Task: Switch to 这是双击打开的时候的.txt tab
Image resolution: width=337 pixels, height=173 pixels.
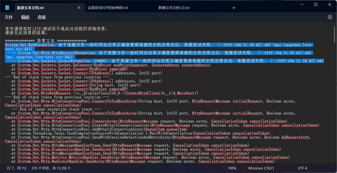Action: (108, 8)
